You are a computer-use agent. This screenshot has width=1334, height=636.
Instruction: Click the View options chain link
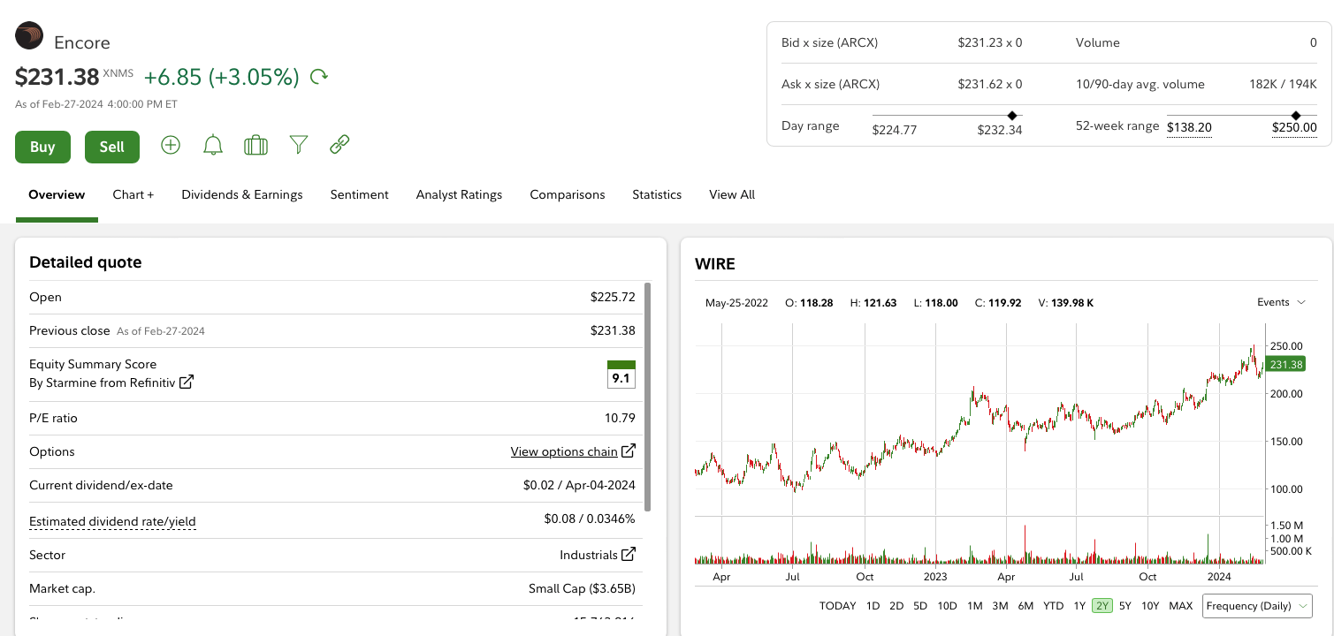click(564, 451)
